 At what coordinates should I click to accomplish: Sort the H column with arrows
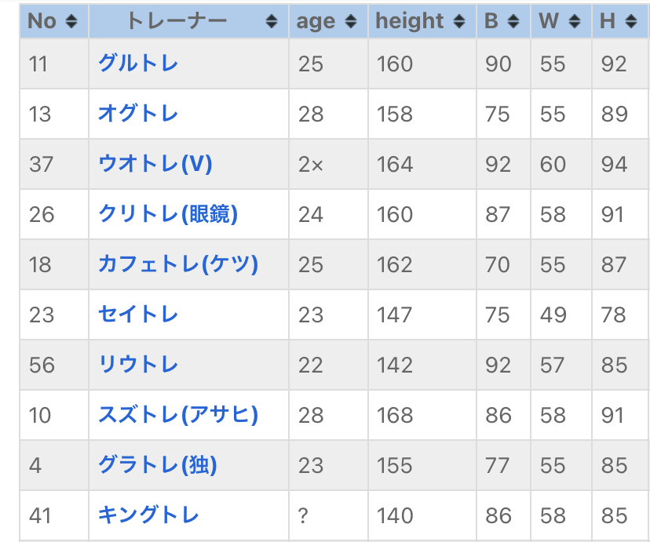click(x=631, y=22)
